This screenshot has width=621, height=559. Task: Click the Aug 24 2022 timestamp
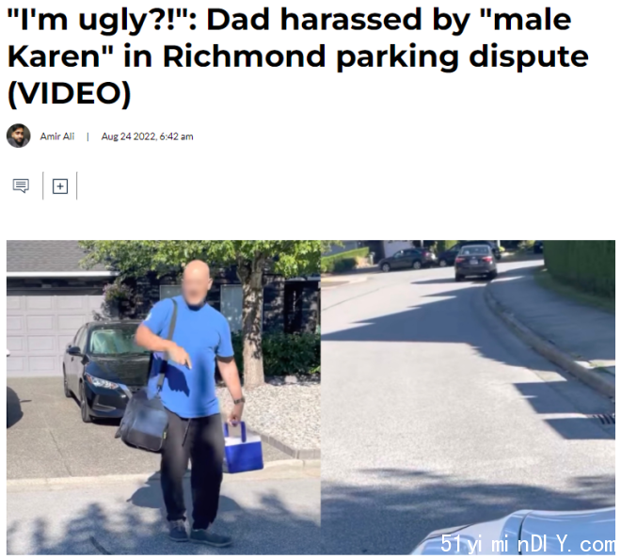pyautogui.click(x=147, y=136)
